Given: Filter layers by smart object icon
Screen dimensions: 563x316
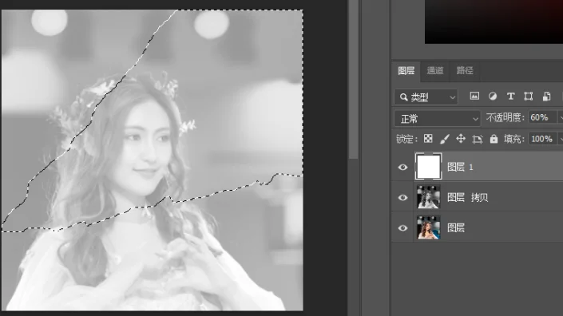Looking at the screenshot, I should pos(546,96).
